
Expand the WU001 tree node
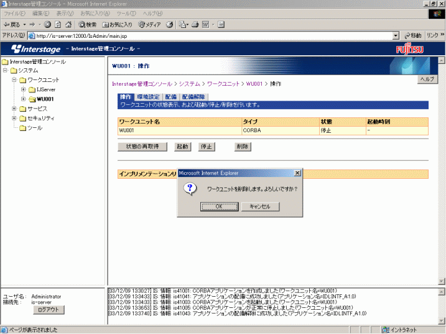(x=23, y=99)
